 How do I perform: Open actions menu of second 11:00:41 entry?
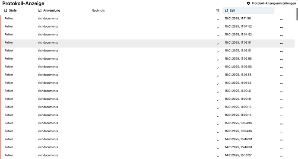(x=282, y=100)
